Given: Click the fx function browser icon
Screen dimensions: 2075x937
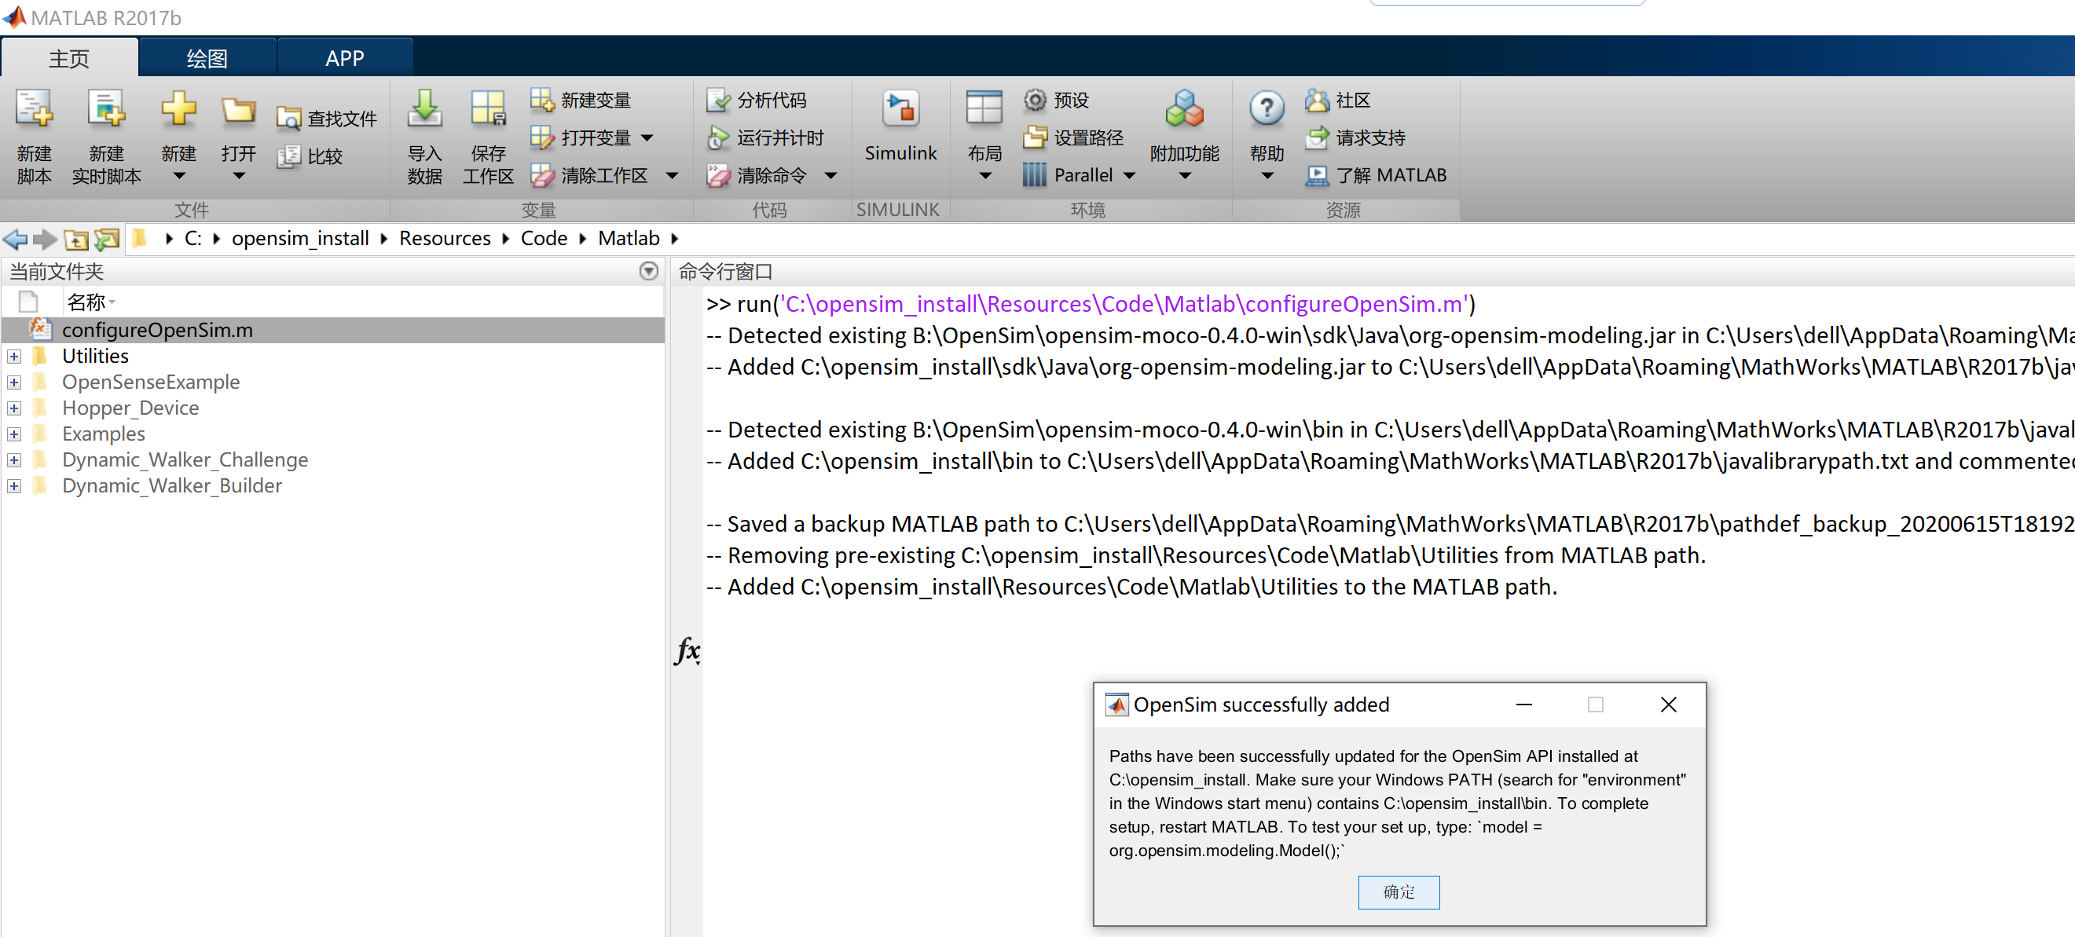Looking at the screenshot, I should click(x=686, y=650).
